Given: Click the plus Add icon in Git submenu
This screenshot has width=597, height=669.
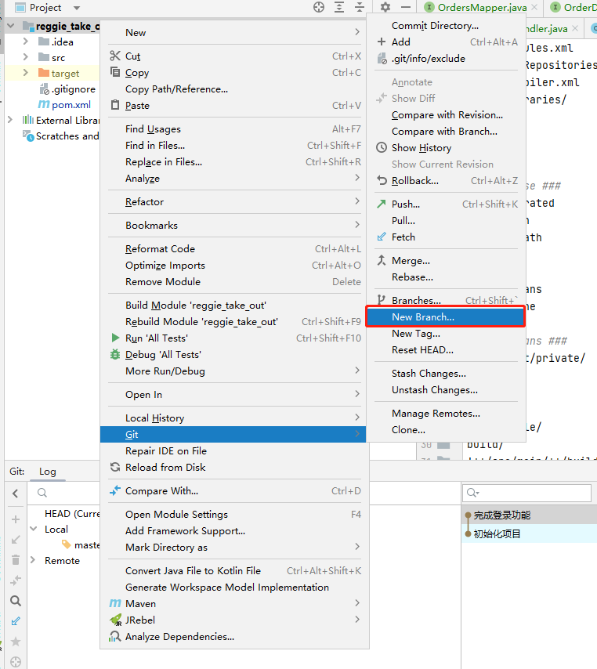Looking at the screenshot, I should click(382, 42).
